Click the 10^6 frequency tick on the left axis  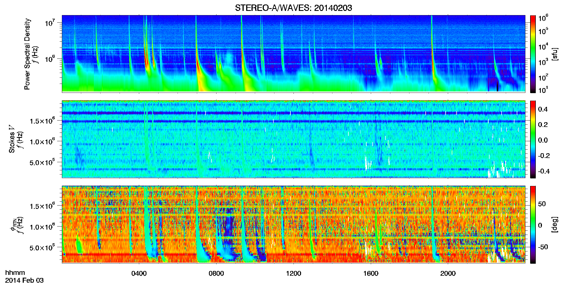point(50,59)
